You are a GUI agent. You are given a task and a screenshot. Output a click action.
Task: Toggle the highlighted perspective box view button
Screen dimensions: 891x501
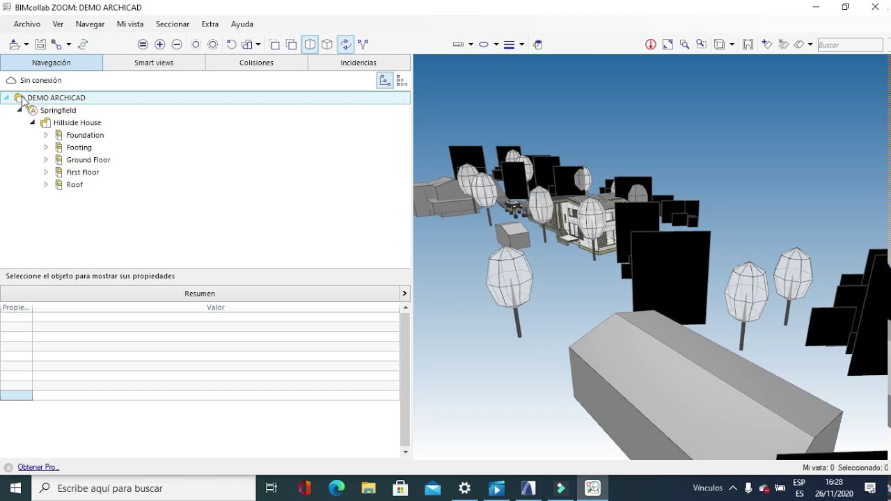tap(310, 45)
